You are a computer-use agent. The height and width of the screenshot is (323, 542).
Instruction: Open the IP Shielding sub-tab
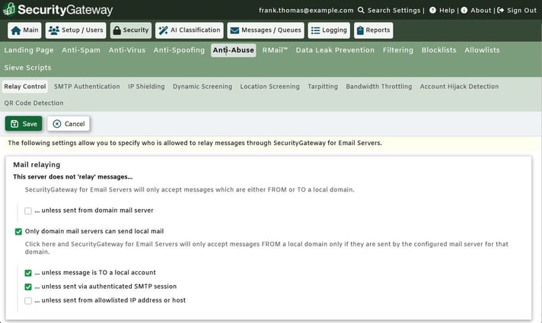click(146, 87)
